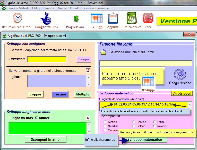The height and width of the screenshot is (150, 197).
Task: Click Esegui fusione spiral icon
Action: click(x=180, y=74)
